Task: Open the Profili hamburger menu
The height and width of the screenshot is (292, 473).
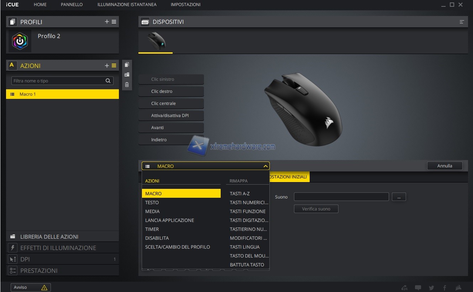Action: 114,22
